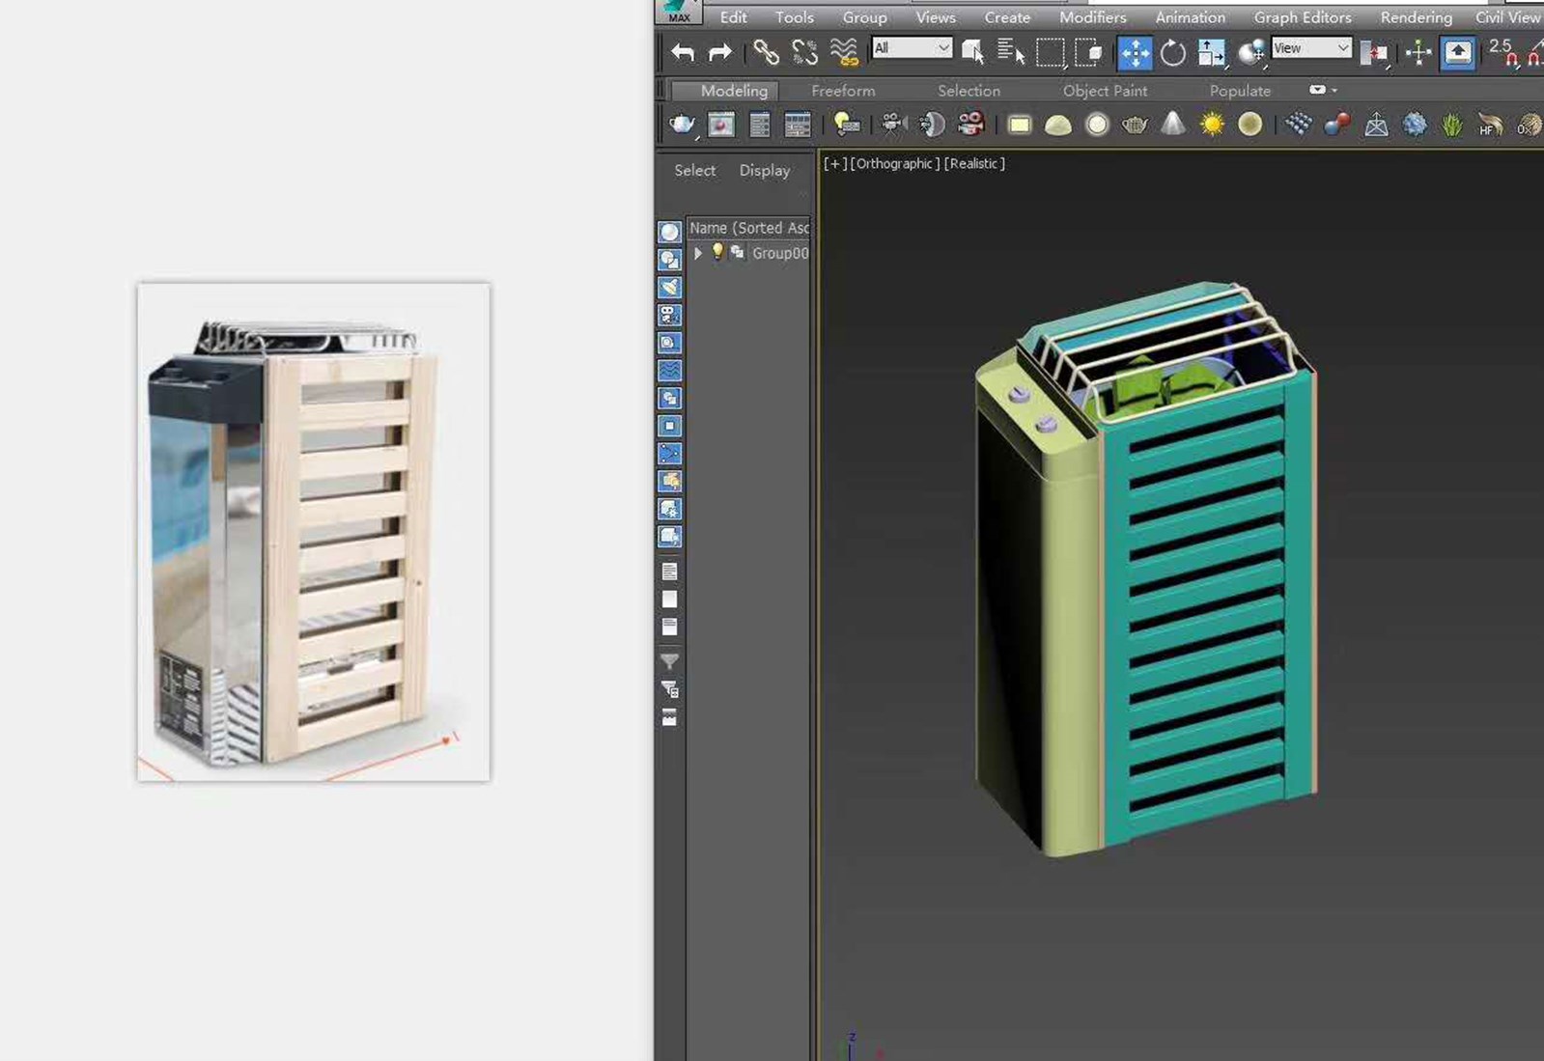
Task: Toggle the display geometry filter in explorer
Action: pos(669,232)
